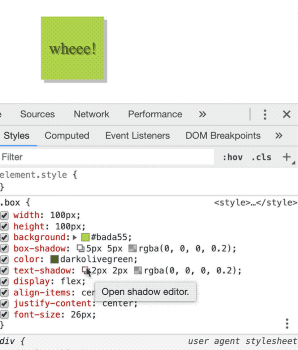Click the plus icon to add style rule
This screenshot has height=350, width=298.
point(286,157)
